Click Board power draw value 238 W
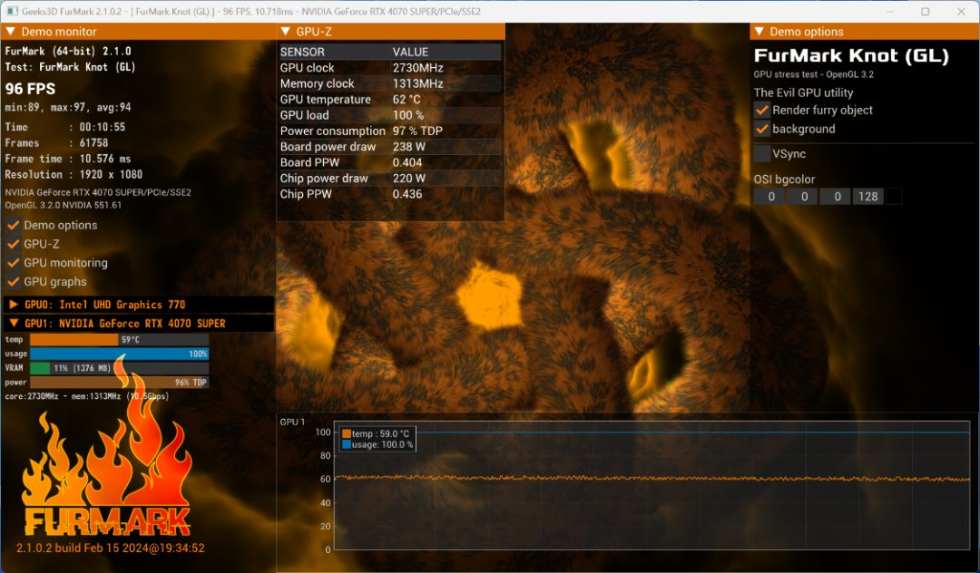The width and height of the screenshot is (980, 573). click(408, 147)
